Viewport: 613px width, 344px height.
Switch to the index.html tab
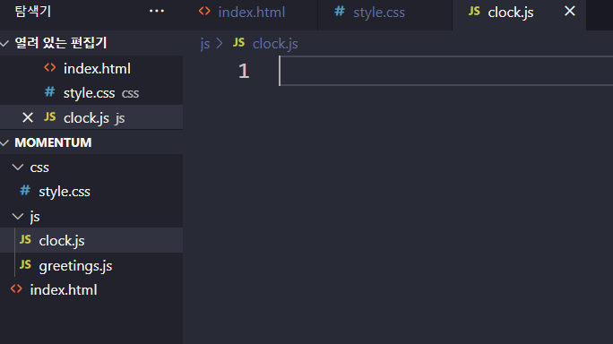pos(251,13)
